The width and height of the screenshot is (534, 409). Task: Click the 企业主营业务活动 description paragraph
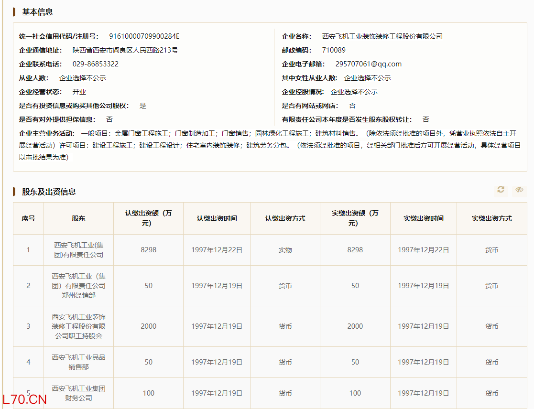tap(270, 145)
